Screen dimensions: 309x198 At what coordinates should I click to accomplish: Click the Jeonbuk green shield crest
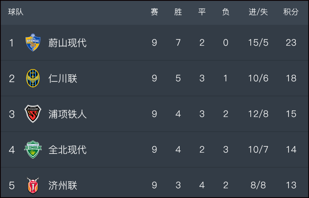point(33,149)
